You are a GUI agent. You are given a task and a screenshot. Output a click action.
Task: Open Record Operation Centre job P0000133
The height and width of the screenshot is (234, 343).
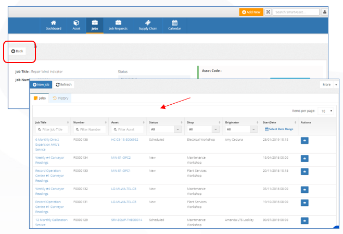click(49, 176)
